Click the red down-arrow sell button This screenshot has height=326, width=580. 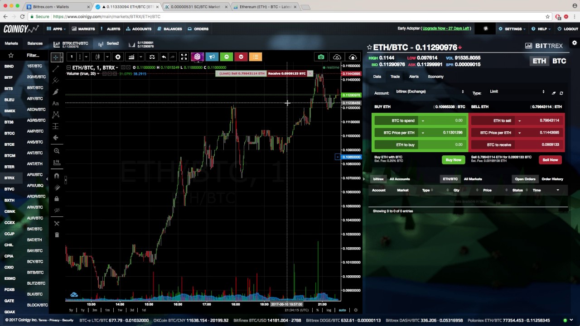[241, 57]
